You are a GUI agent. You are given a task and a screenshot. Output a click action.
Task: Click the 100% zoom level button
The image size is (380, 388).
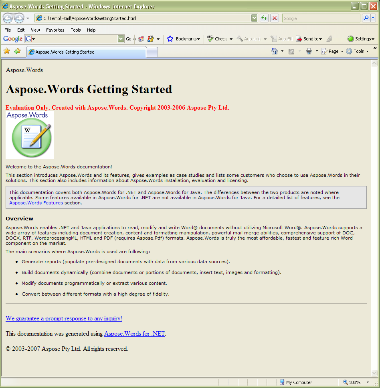click(352, 382)
